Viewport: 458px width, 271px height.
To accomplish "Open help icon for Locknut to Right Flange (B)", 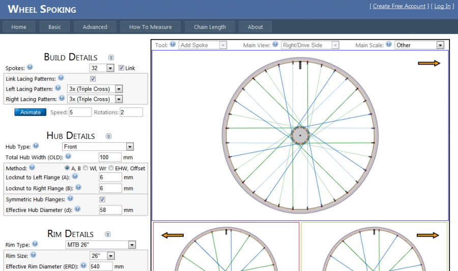I will (x=78, y=187).
